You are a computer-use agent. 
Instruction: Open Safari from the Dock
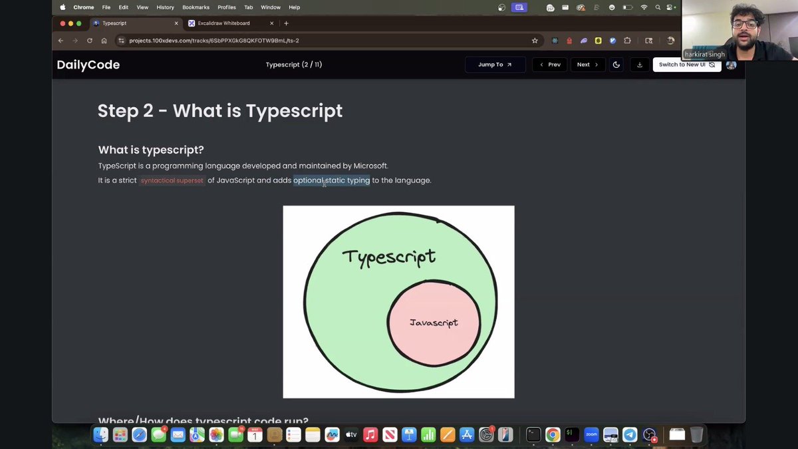point(140,434)
